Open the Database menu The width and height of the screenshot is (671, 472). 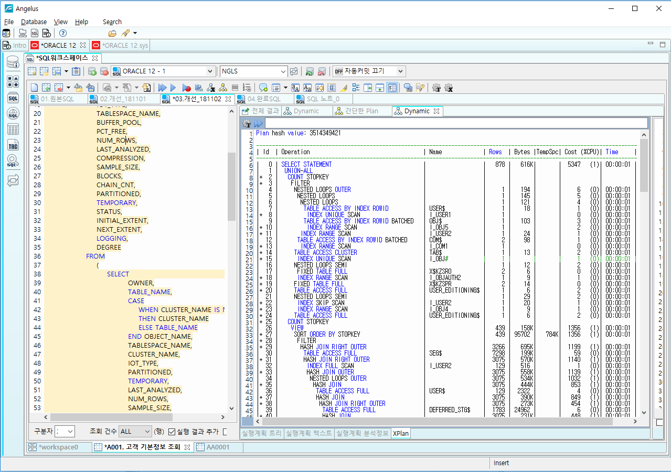tap(34, 22)
